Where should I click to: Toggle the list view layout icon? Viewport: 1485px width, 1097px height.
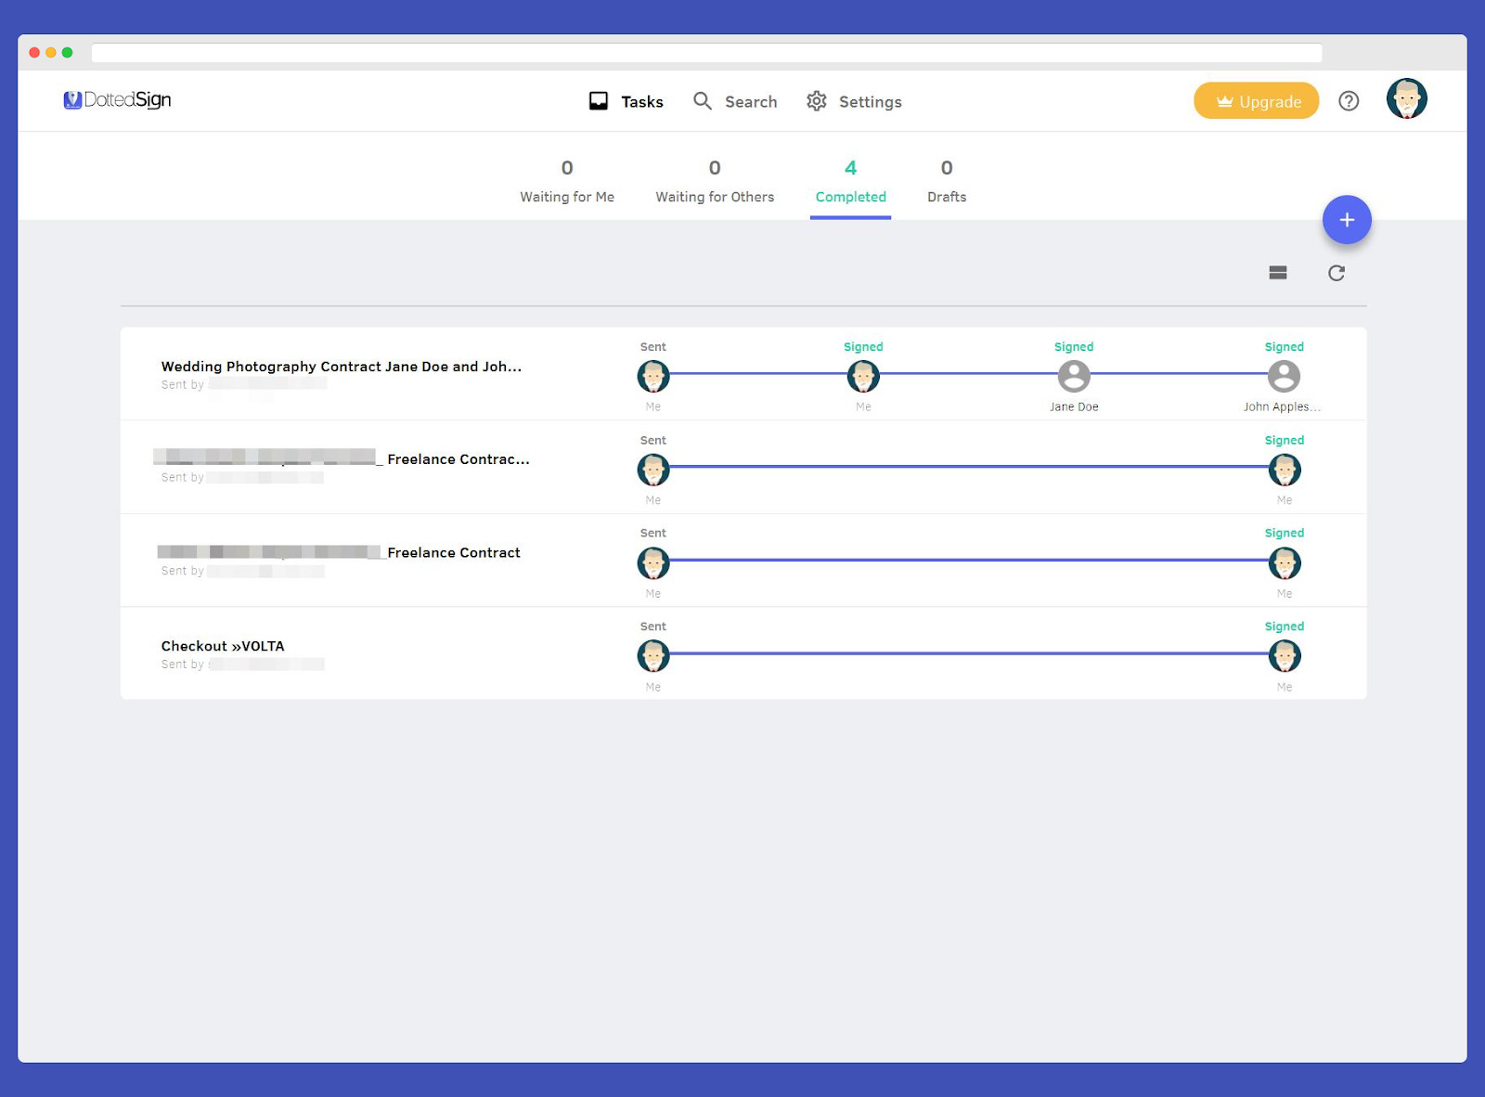click(1278, 273)
